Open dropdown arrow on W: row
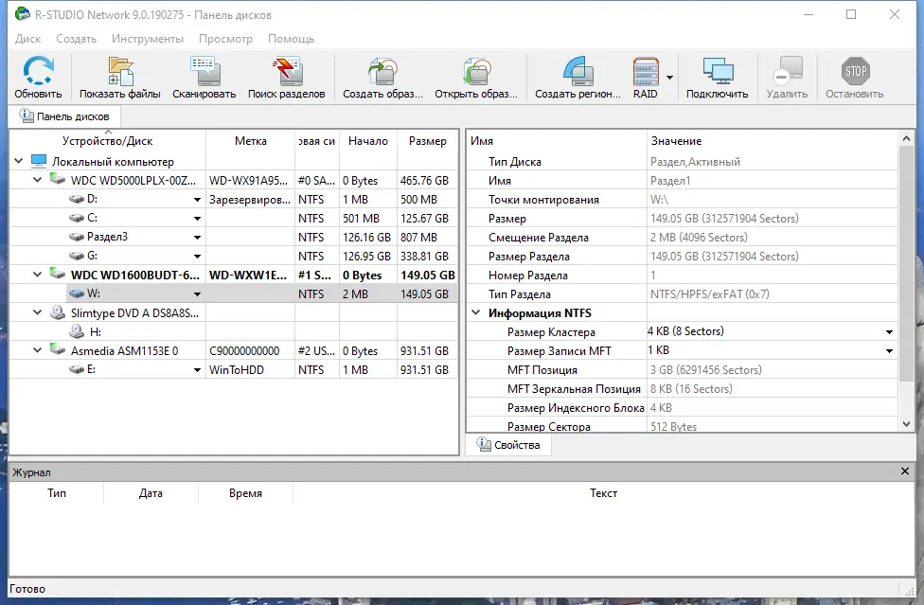The image size is (924, 605). click(198, 294)
